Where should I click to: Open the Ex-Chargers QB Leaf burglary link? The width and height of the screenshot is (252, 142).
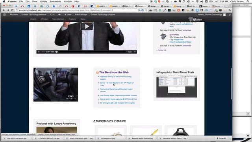pyautogui.click(x=118, y=103)
